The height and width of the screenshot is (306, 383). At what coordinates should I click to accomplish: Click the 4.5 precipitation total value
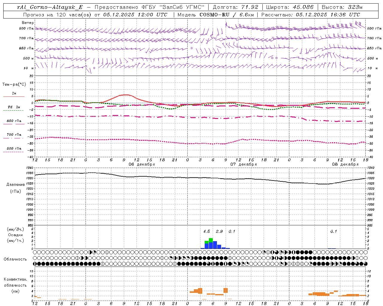coord(206,231)
